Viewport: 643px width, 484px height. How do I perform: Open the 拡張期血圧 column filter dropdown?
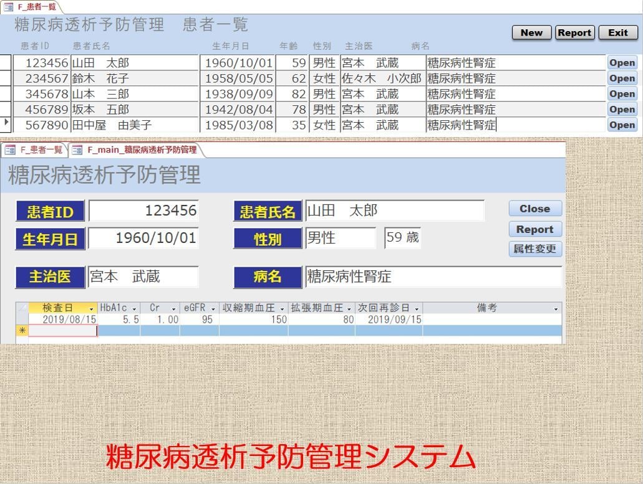click(x=349, y=308)
